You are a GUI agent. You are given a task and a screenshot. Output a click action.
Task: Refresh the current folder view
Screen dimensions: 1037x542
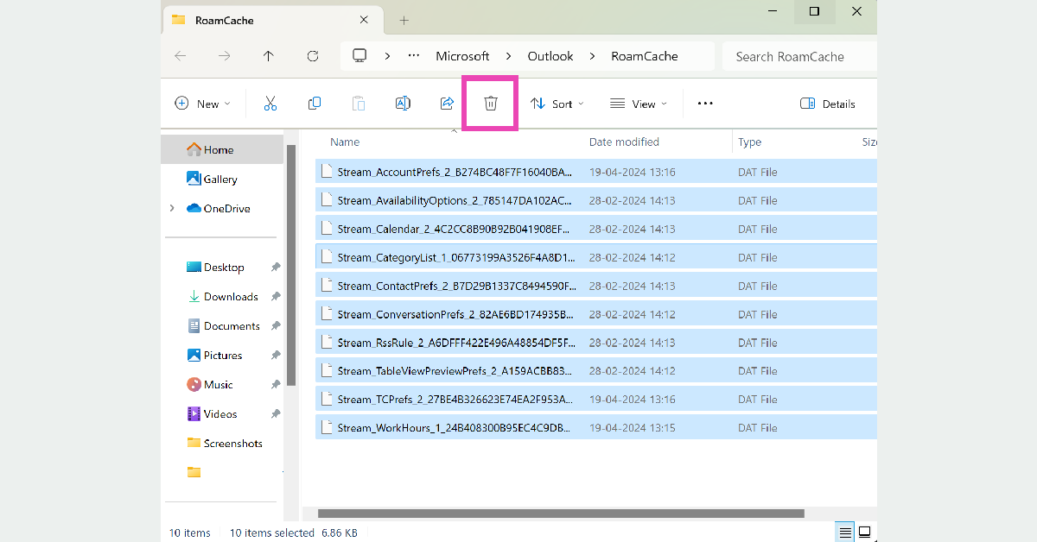(313, 56)
